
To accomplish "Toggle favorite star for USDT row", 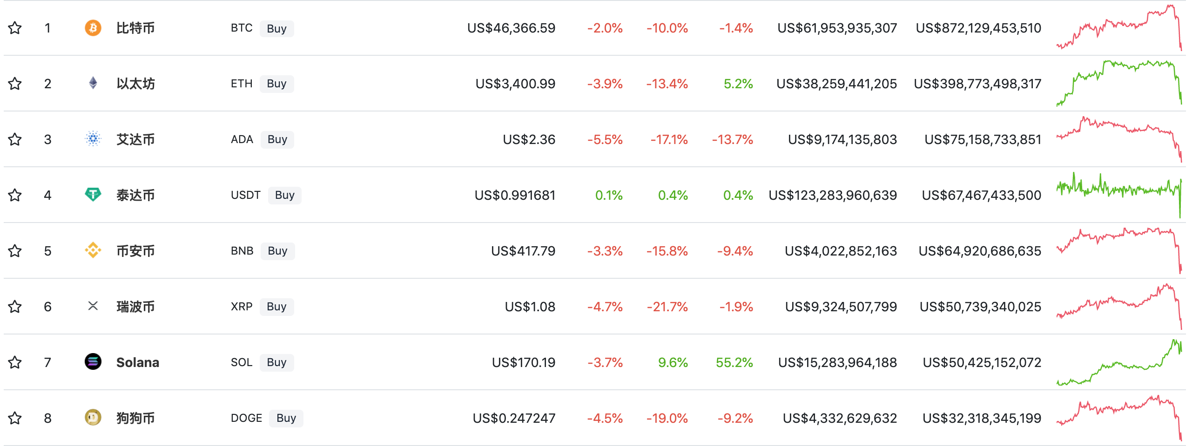I will [15, 195].
